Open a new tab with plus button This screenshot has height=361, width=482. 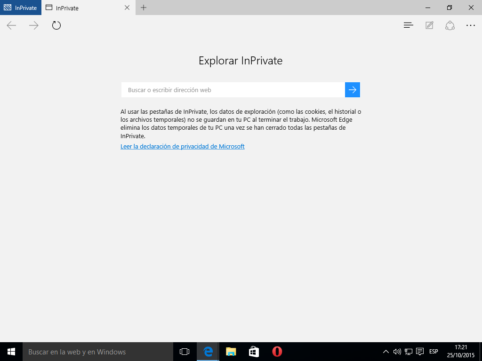tap(144, 8)
